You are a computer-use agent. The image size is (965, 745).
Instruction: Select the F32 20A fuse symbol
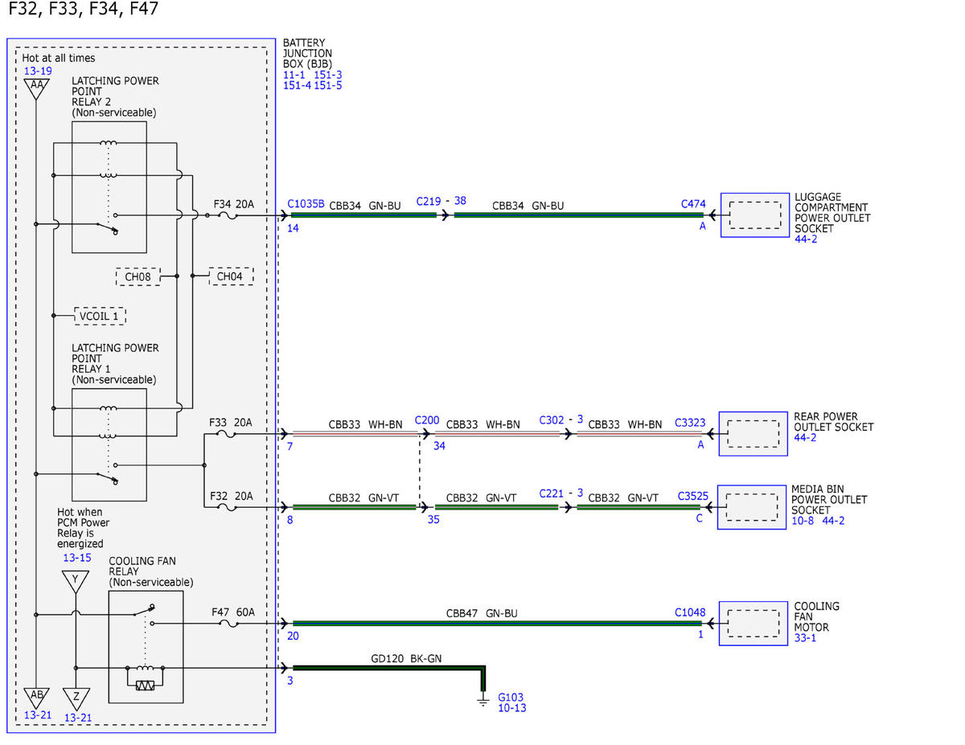click(x=228, y=508)
